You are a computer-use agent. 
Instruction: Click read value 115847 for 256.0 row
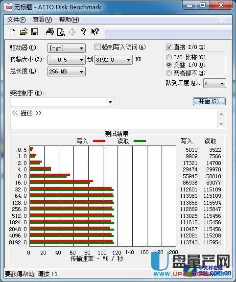pyautogui.click(x=212, y=209)
